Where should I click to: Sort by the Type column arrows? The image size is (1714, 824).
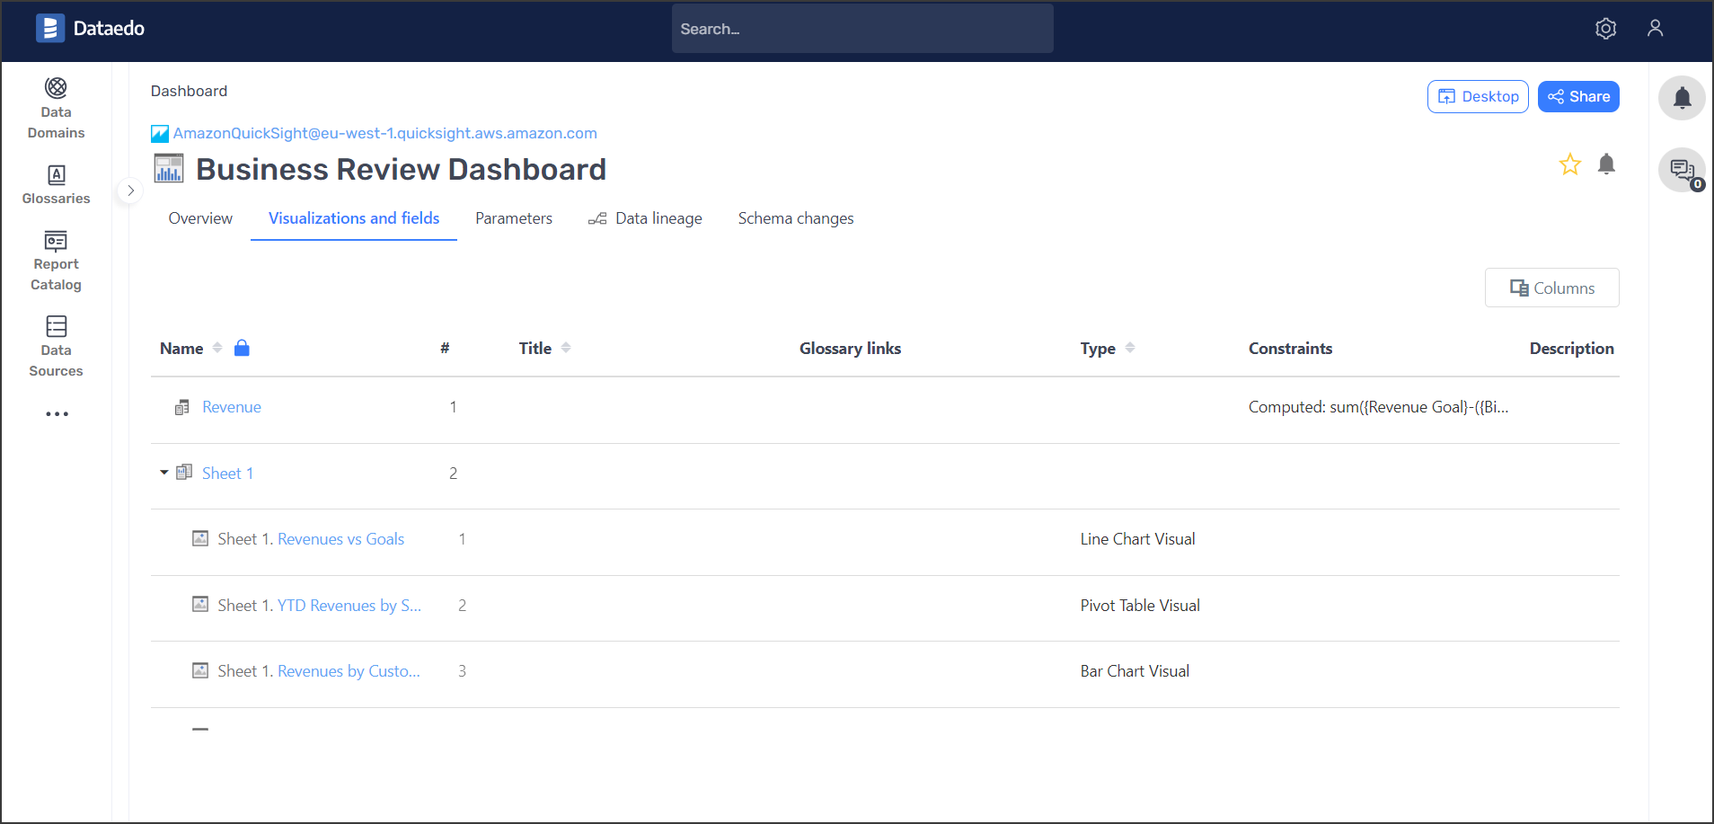pos(1130,348)
